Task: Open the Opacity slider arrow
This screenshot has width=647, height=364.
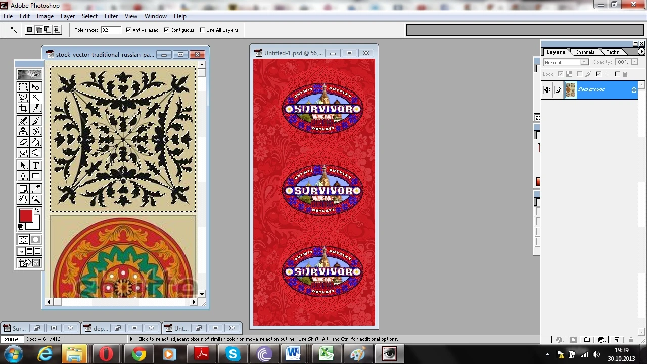Action: [634, 62]
